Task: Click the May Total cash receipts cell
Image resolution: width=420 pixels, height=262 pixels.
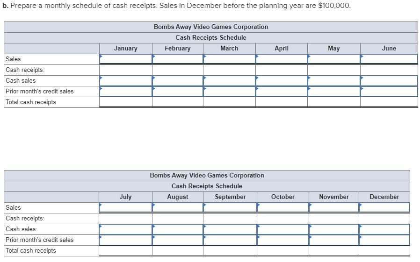Action: (x=334, y=102)
